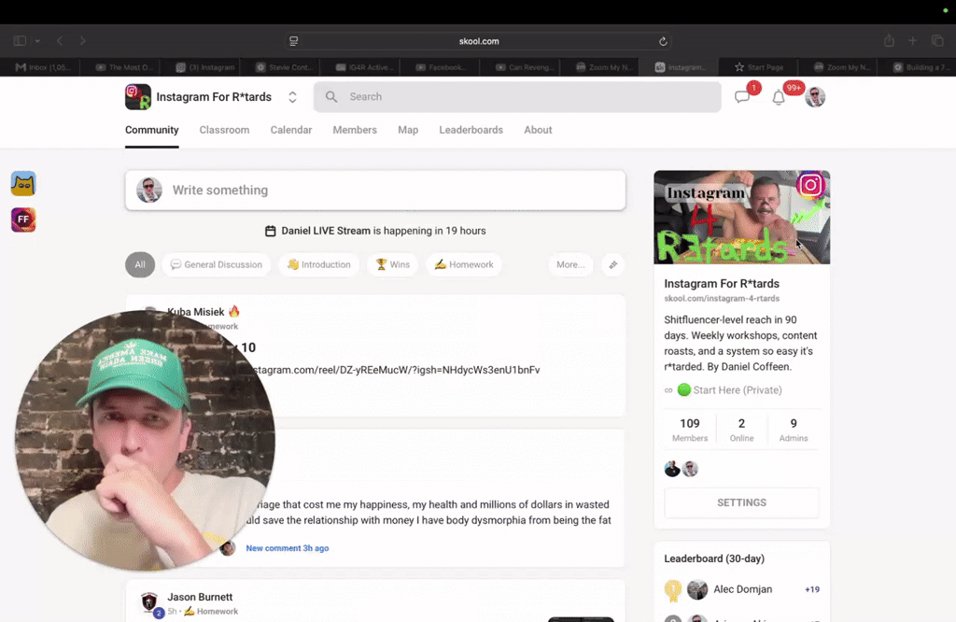The image size is (956, 622).
Task: Open the chat messages icon
Action: pos(741,97)
